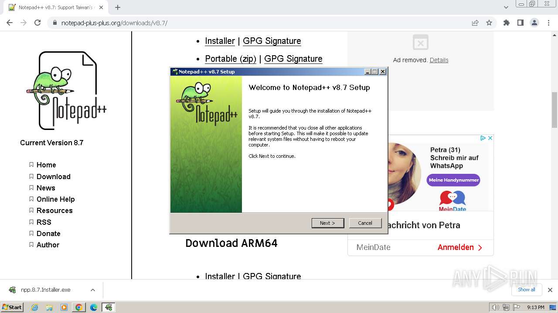
Task: Minimize the Notepad++ Setup window
Action: 367,72
